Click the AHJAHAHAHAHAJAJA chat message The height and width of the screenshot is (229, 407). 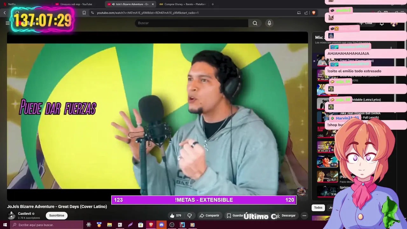point(348,54)
